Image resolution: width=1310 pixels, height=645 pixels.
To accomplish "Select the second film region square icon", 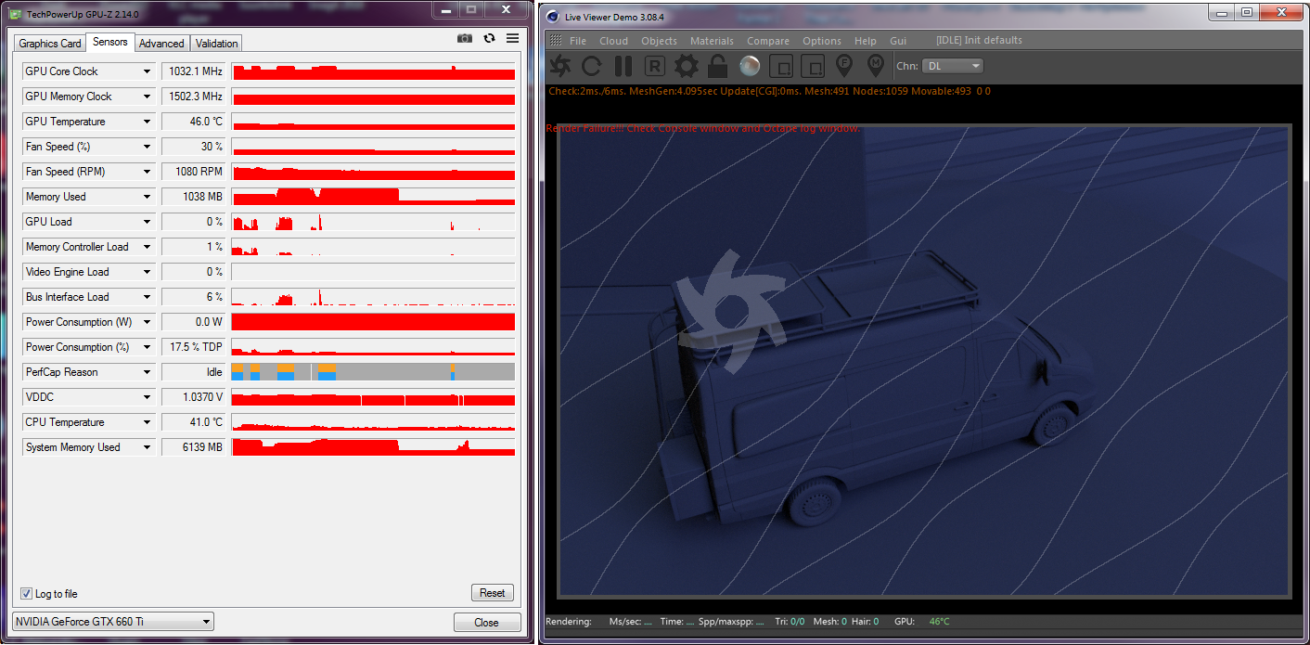I will (812, 66).
